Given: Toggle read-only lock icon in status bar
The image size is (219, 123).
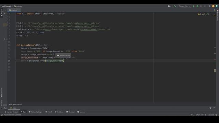Looking at the screenshot, I should point(216,115).
